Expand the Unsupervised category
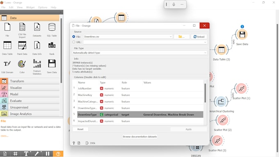The width and height of the screenshot is (279, 157). (x=30, y=107)
